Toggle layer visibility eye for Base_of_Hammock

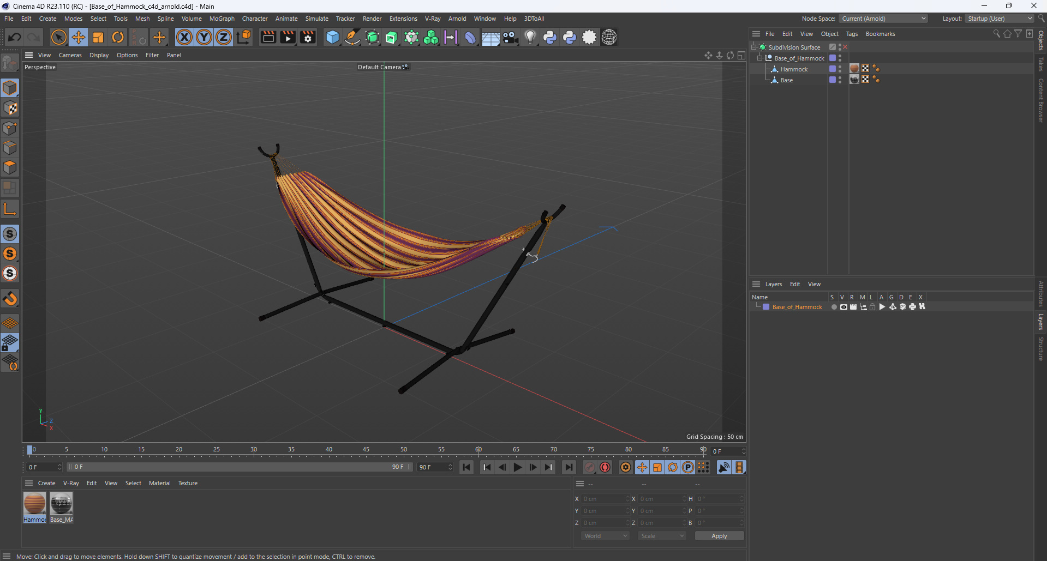(x=843, y=307)
